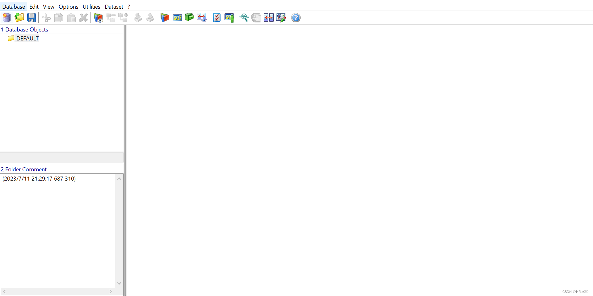
Task: Click the dashboard with pencil edit icon
Action: point(281,18)
